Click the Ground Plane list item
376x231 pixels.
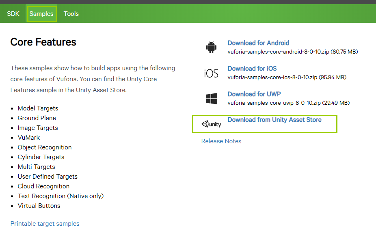pos(37,118)
